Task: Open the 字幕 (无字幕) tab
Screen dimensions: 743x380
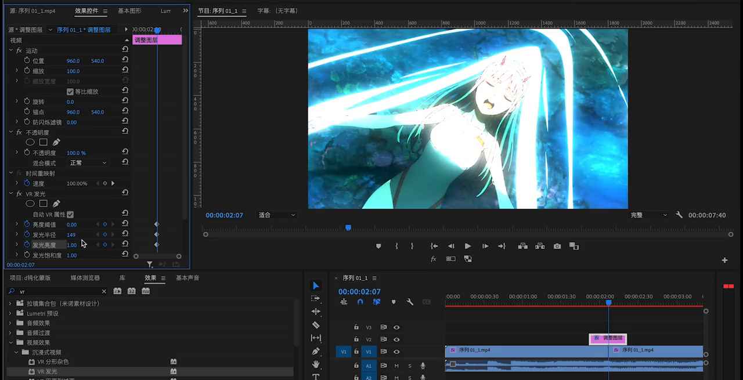Action: pyautogui.click(x=277, y=11)
